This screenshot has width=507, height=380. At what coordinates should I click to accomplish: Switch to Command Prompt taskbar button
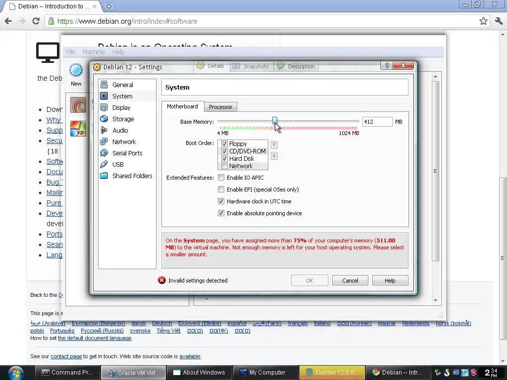[67, 373]
